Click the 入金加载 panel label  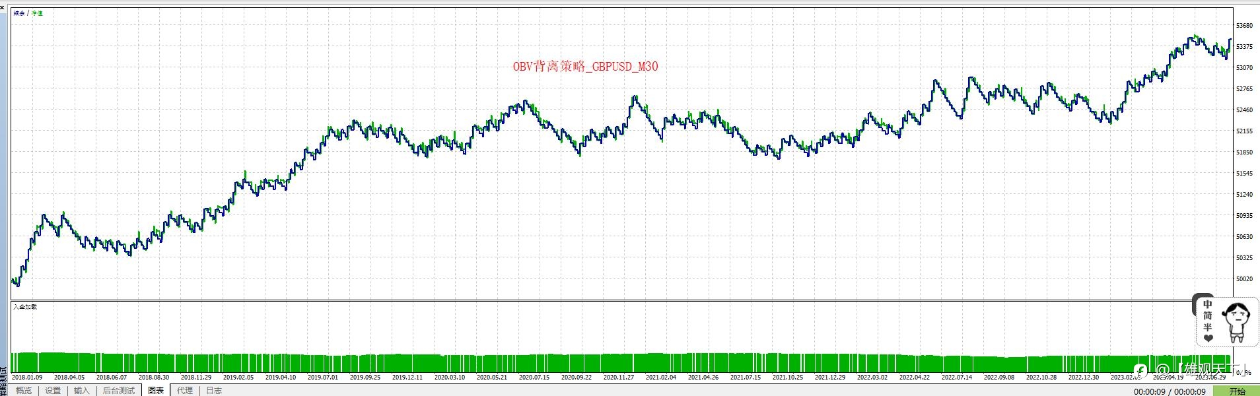pyautogui.click(x=25, y=307)
